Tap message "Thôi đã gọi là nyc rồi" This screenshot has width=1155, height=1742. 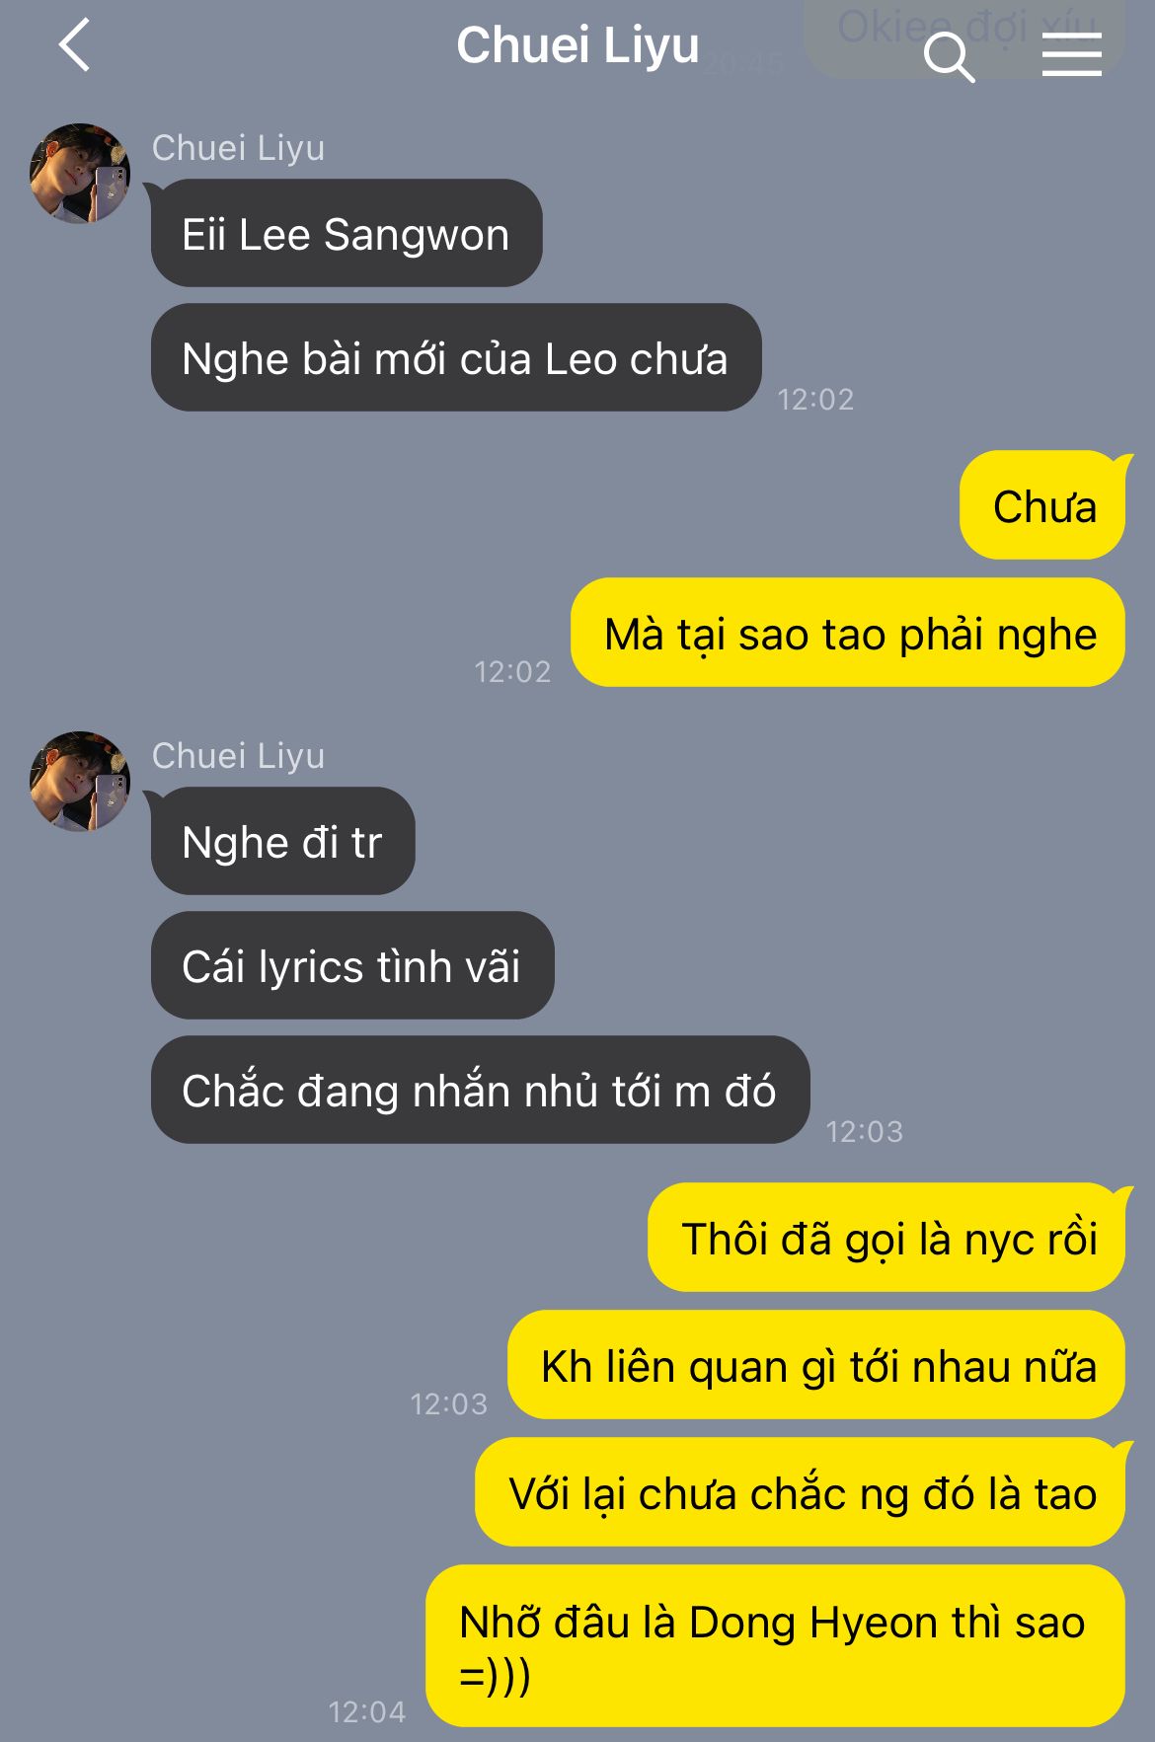886,1238
